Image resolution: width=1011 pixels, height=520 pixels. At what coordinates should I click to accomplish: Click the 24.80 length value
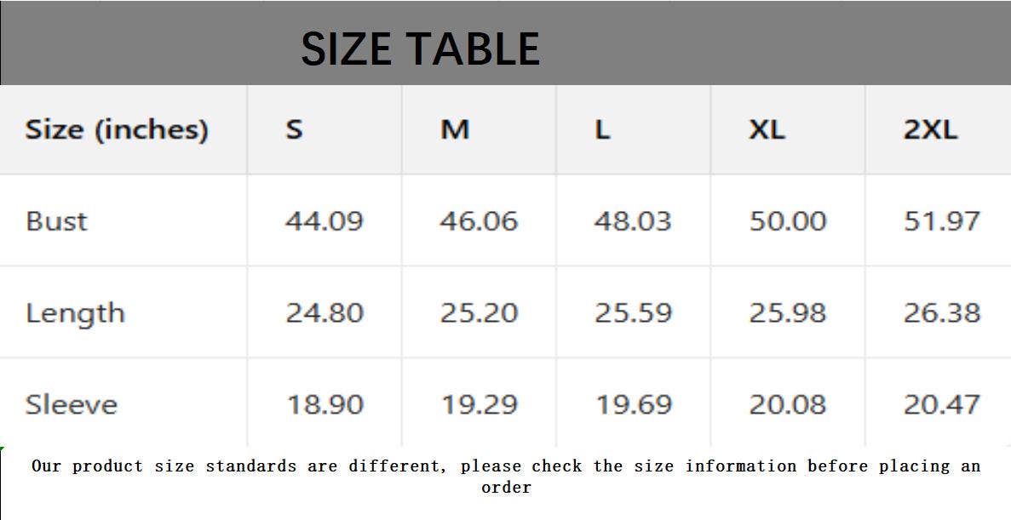pyautogui.click(x=324, y=313)
